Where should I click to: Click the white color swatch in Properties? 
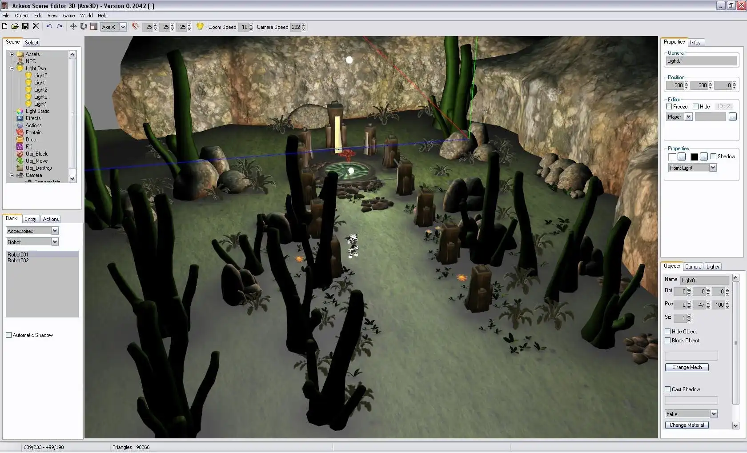coord(672,157)
